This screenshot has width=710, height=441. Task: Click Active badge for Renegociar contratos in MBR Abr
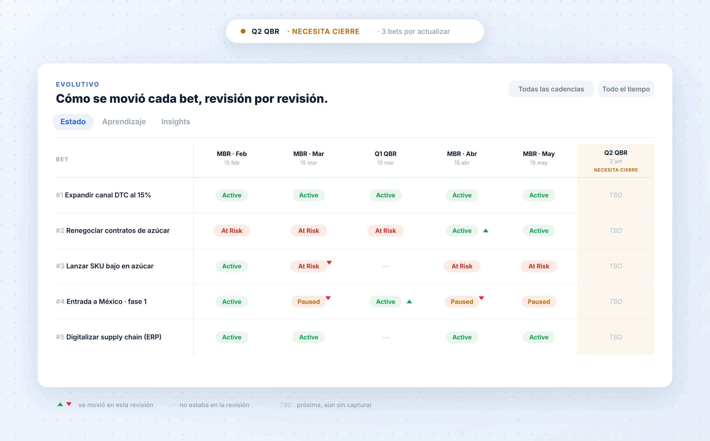pos(462,231)
